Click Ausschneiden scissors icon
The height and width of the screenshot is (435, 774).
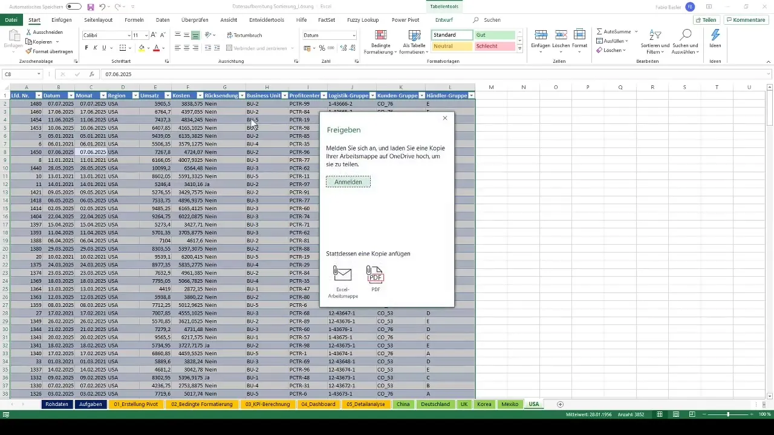point(29,32)
